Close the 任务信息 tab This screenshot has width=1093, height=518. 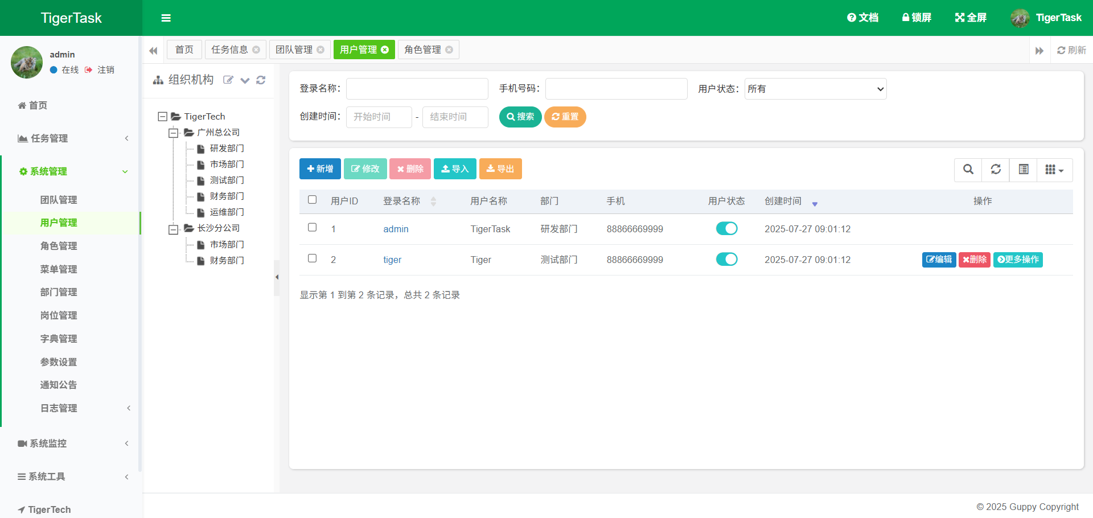256,50
